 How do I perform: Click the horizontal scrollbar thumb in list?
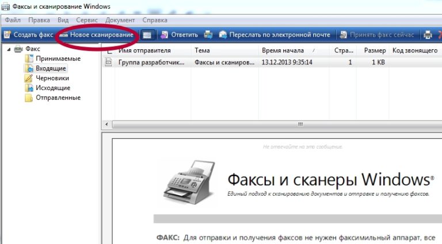[277, 124]
